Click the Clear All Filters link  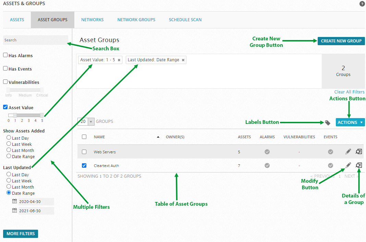pyautogui.click(x=349, y=92)
